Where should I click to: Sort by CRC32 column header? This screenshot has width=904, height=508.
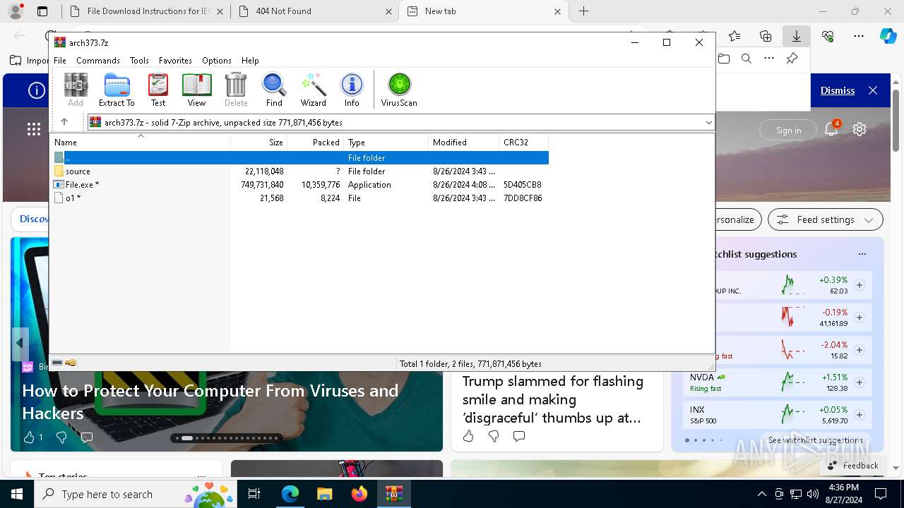pyautogui.click(x=523, y=142)
